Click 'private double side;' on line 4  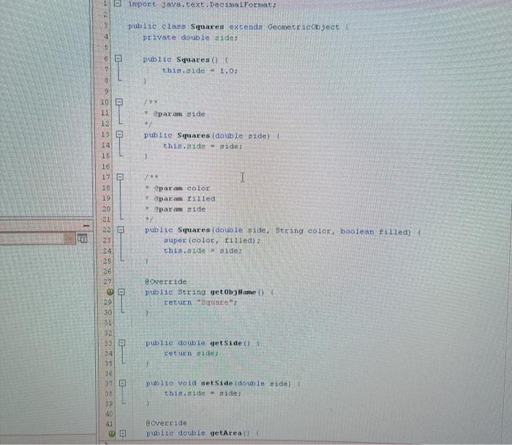[190, 37]
